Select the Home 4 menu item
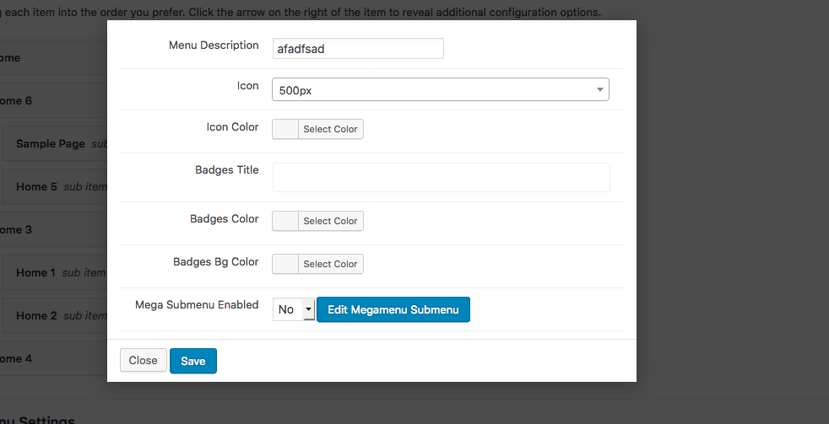The image size is (829, 424). 17,359
